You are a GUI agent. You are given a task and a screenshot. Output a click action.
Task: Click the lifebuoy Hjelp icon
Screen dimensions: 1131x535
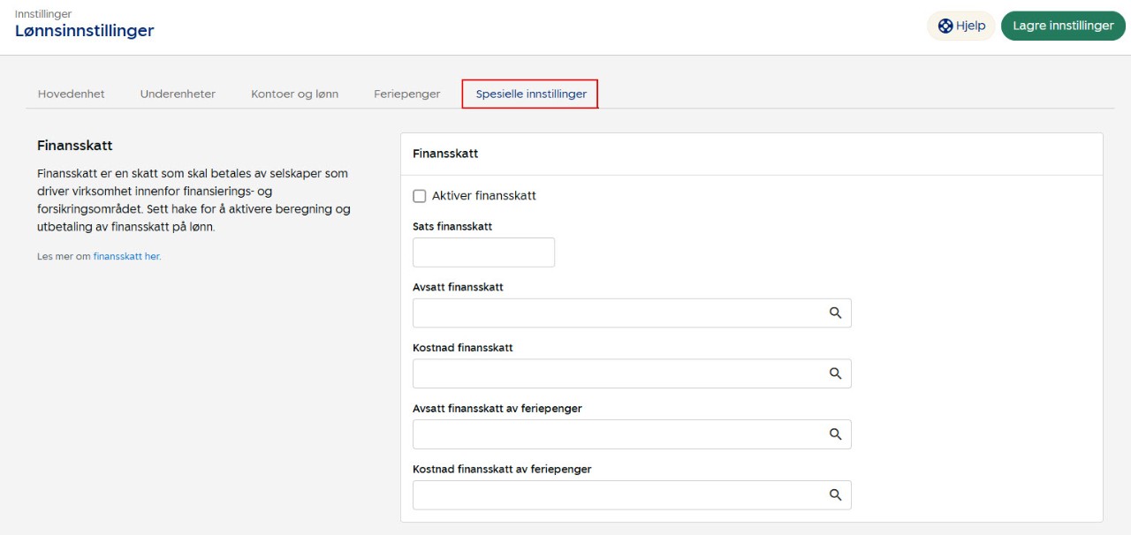[945, 26]
